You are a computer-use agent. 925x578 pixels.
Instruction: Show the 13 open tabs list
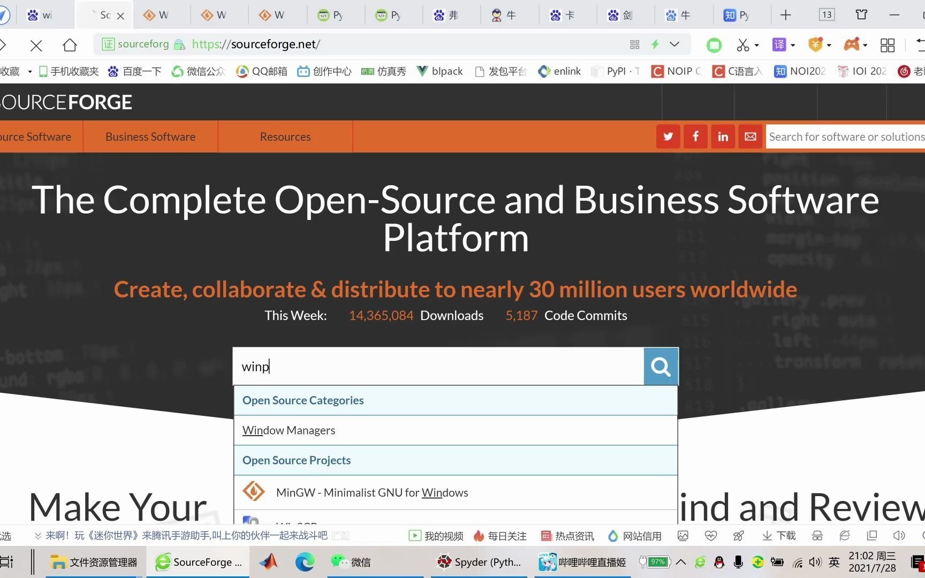(x=827, y=15)
